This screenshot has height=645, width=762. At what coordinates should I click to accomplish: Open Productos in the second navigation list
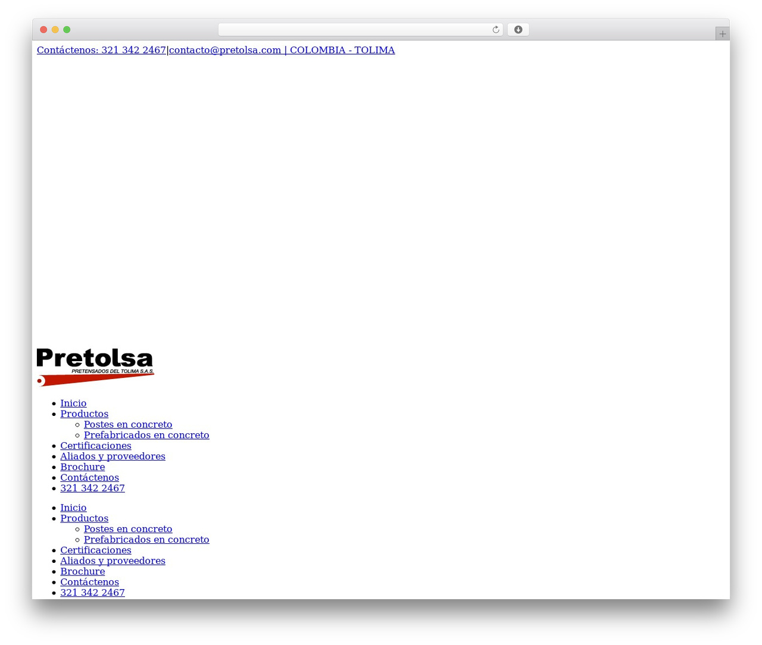pos(84,519)
